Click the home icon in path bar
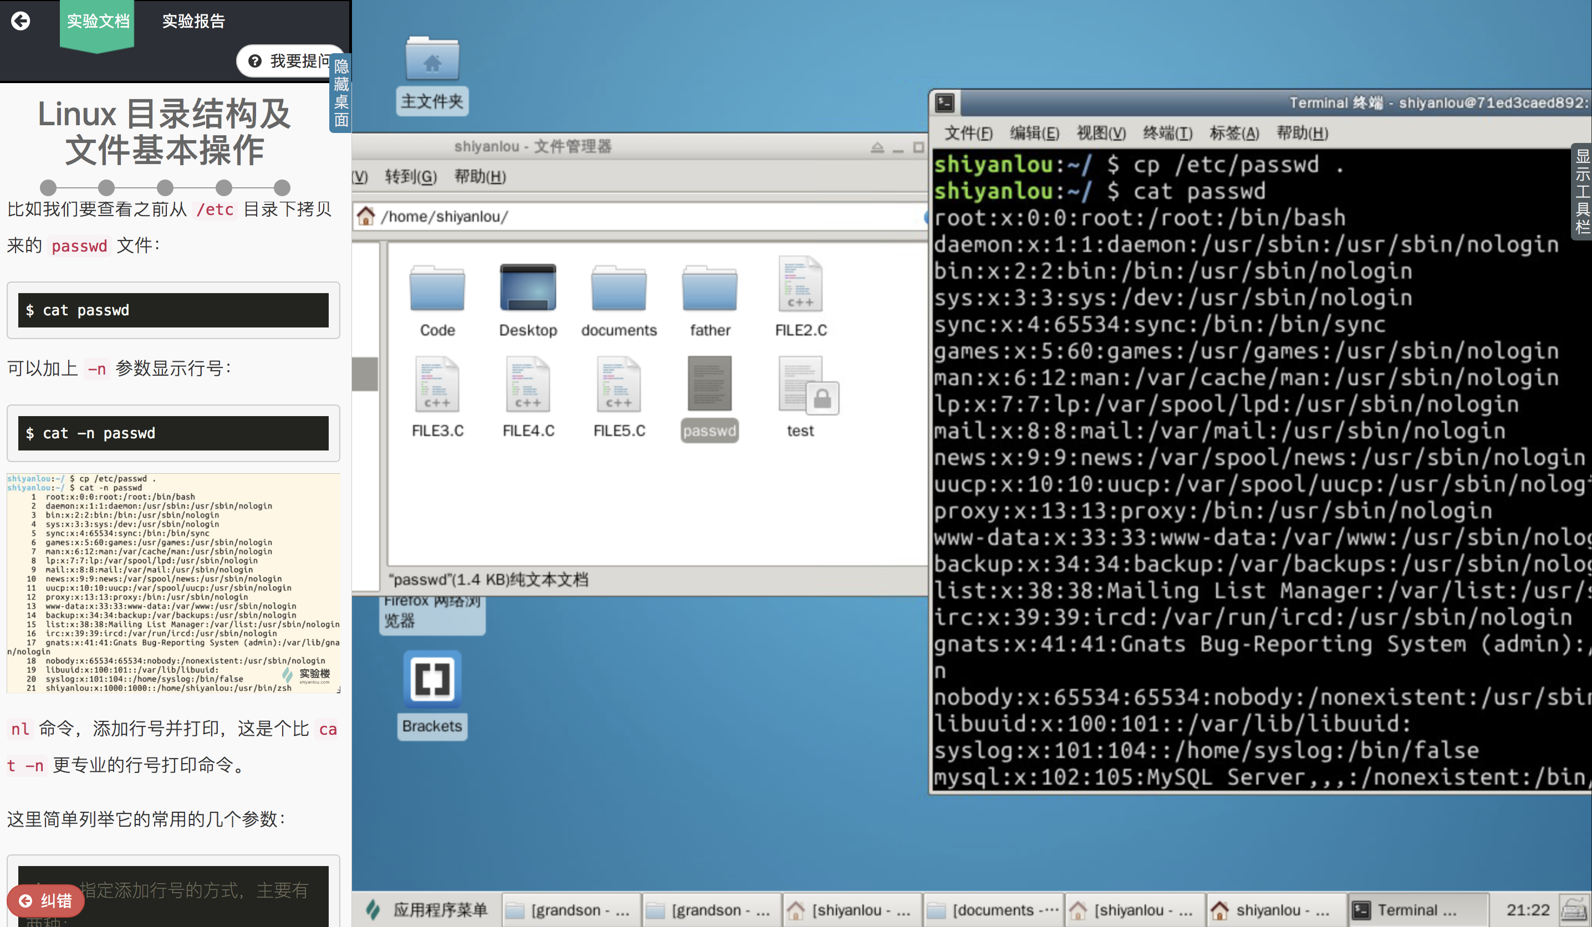The image size is (1592, 927). 366,217
